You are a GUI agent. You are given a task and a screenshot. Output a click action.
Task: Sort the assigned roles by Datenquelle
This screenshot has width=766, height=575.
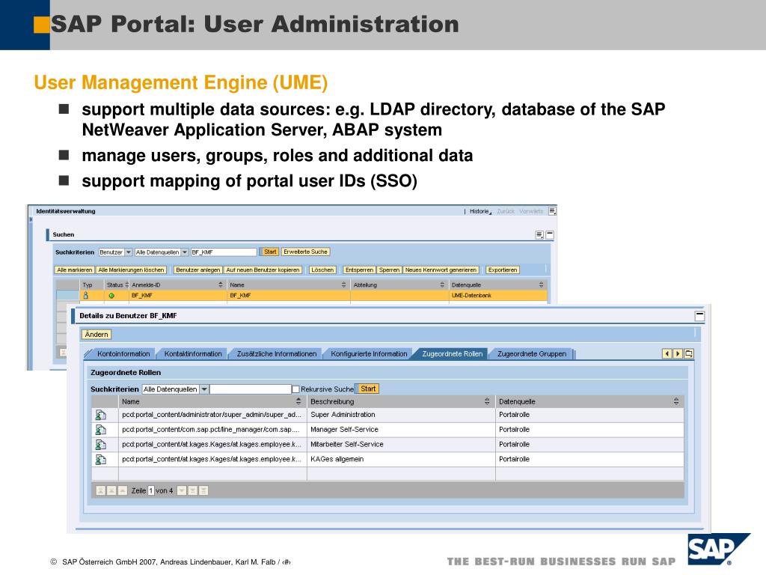click(x=676, y=401)
